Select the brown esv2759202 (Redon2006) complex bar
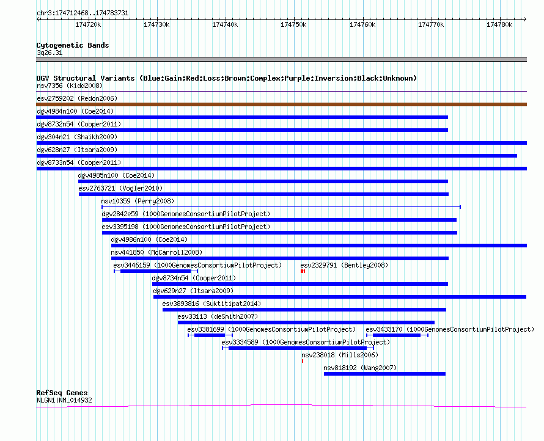The image size is (544, 441). tap(281, 104)
